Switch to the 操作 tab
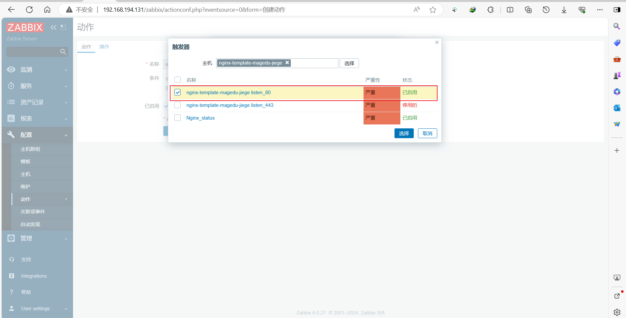Image resolution: width=626 pixels, height=318 pixels. [104, 47]
